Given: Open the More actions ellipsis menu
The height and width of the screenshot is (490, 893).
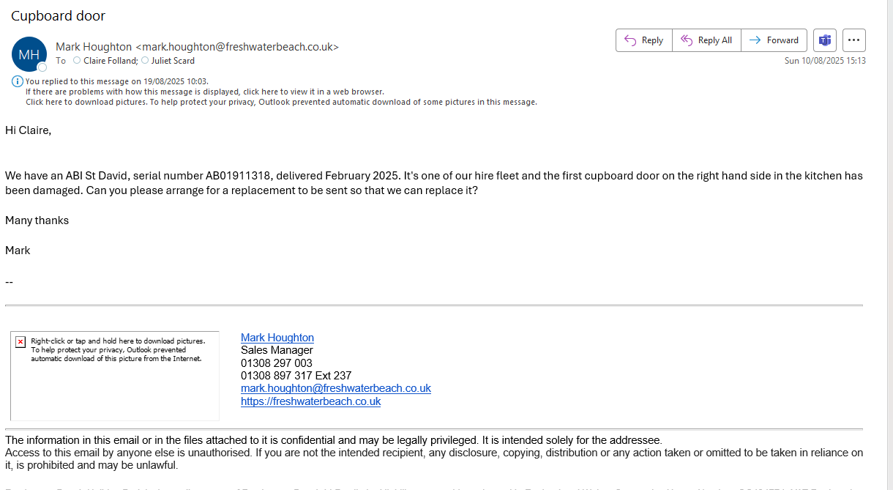Looking at the screenshot, I should click(854, 40).
